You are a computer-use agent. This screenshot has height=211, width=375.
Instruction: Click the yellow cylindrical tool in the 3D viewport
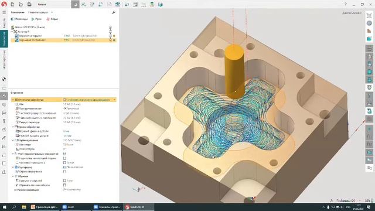pyautogui.click(x=234, y=72)
